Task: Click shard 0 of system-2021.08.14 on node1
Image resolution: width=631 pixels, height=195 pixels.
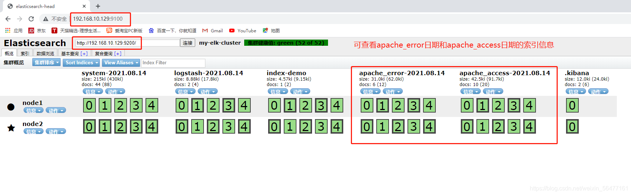Action: click(89, 105)
